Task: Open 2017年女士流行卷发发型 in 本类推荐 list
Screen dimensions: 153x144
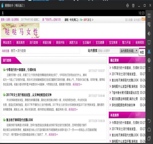Action: coord(124,129)
